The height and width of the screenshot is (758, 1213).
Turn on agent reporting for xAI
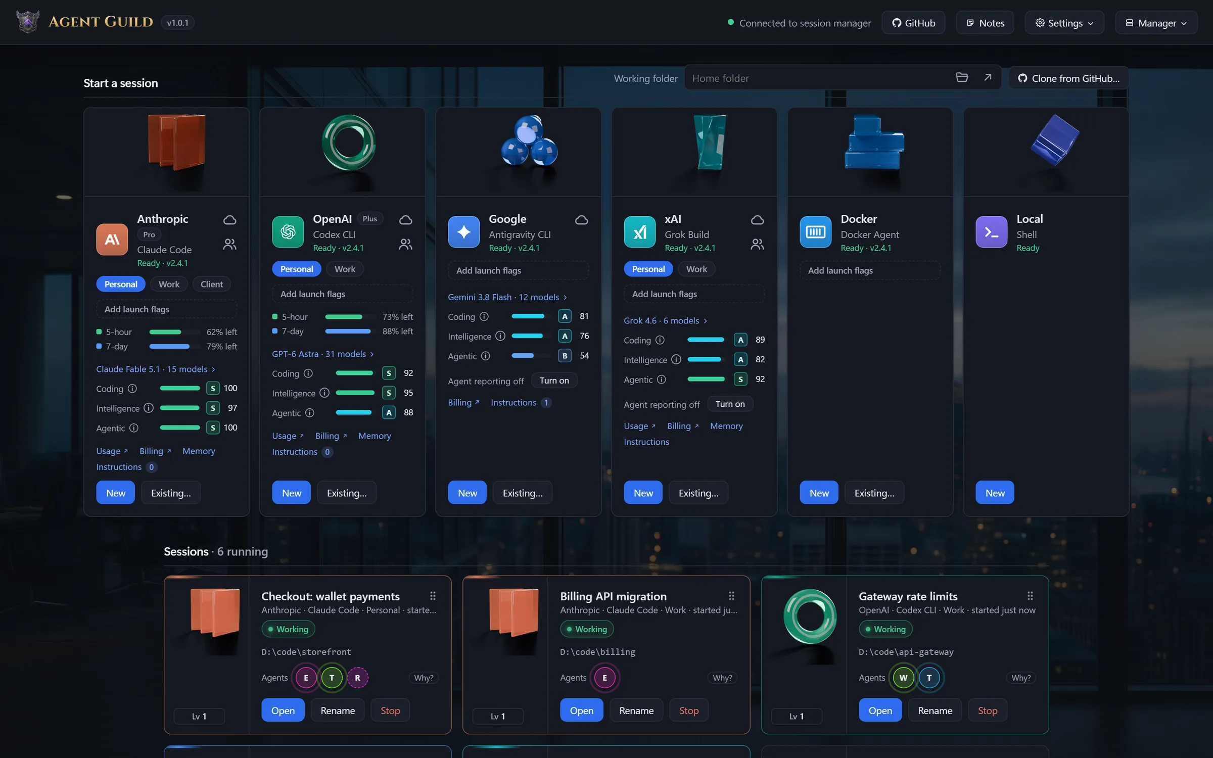(730, 404)
